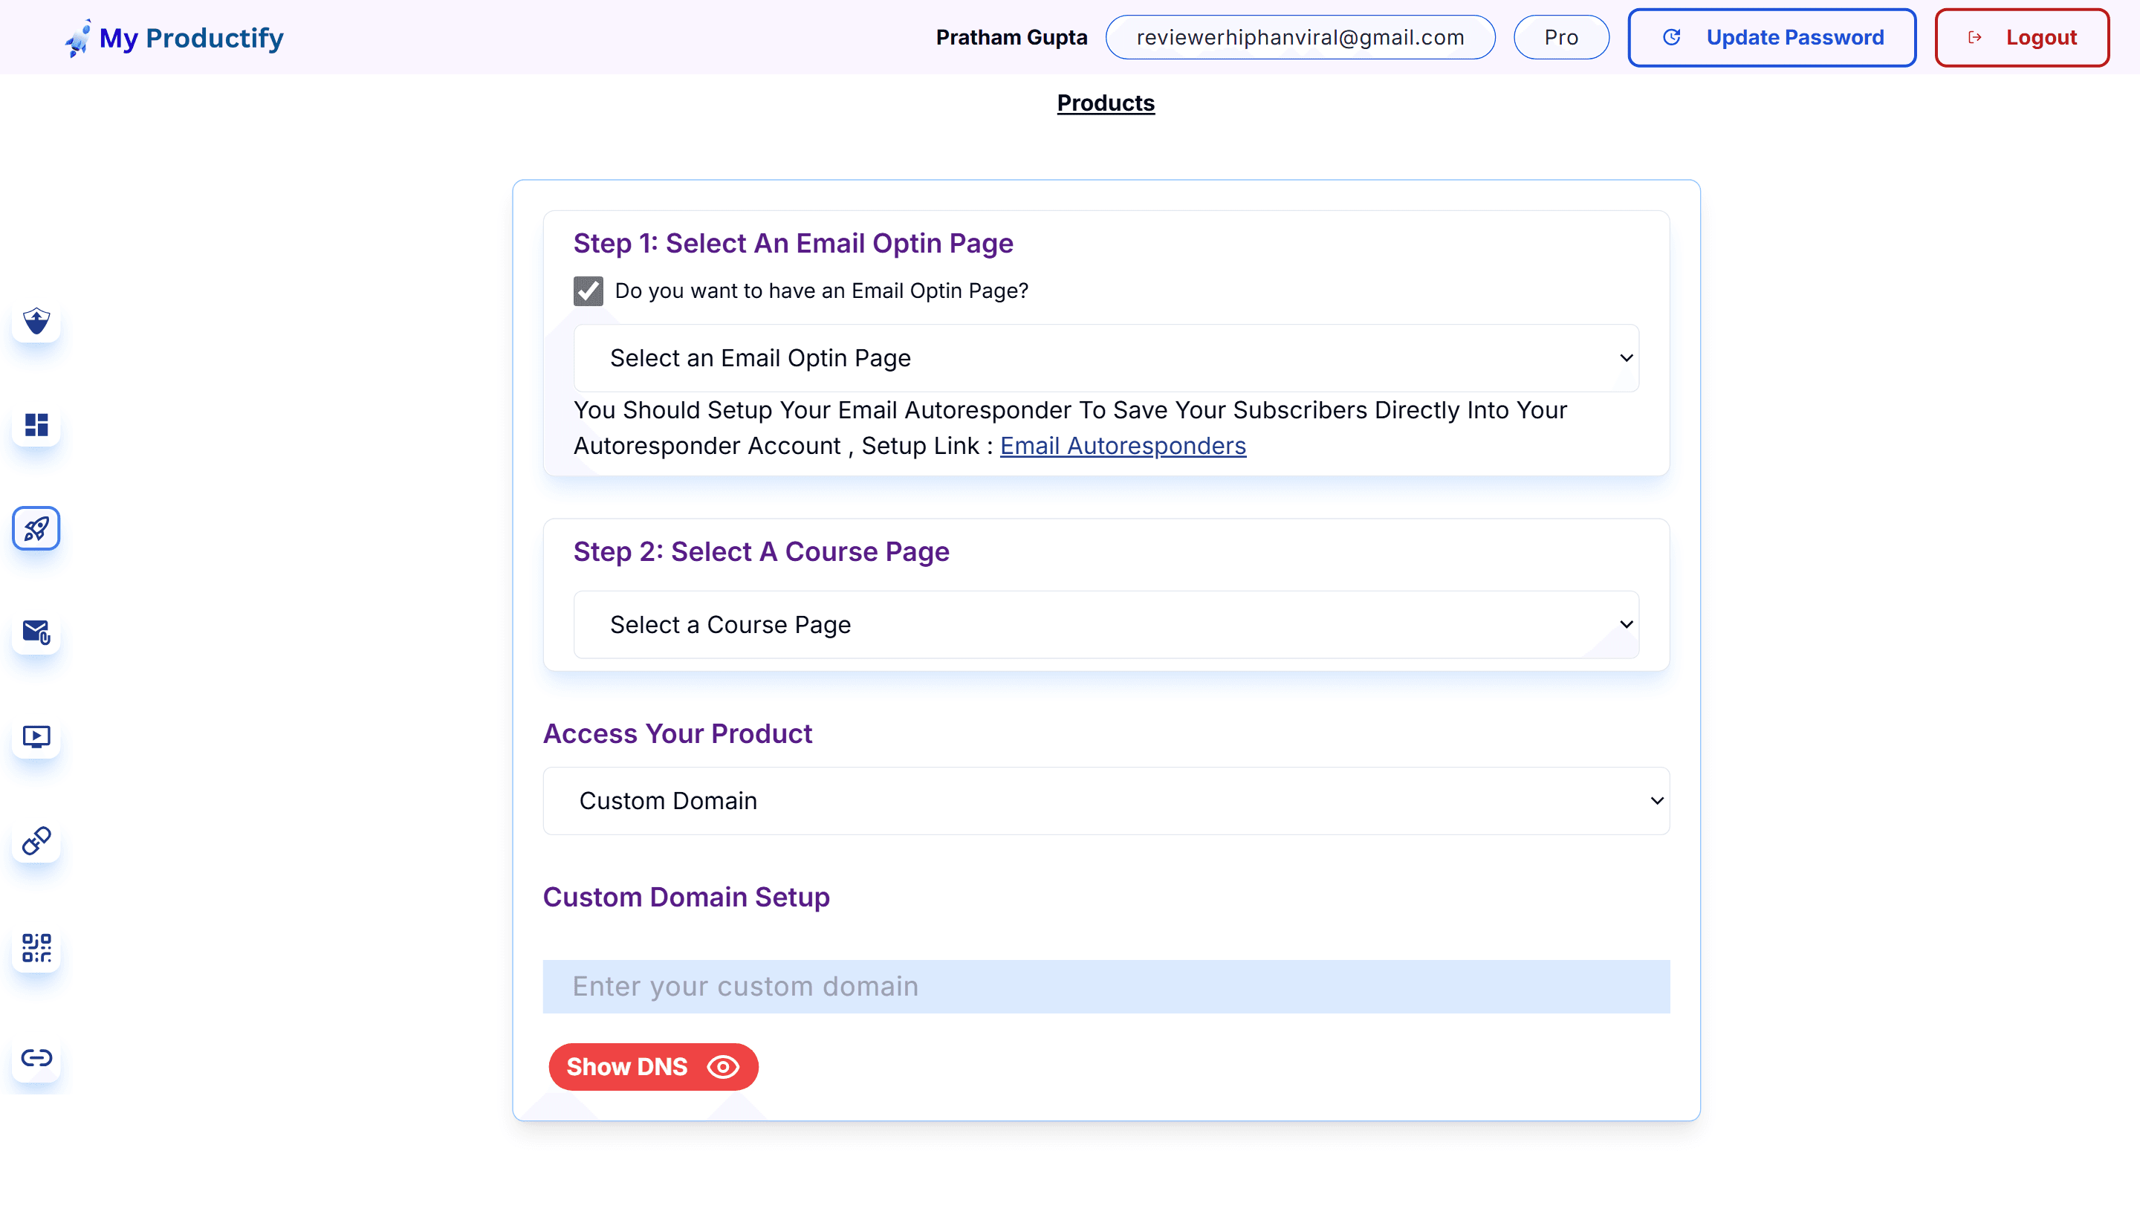Click the My Productify rocket logo
Viewport: 2140px width, 1223px height.
(78, 38)
